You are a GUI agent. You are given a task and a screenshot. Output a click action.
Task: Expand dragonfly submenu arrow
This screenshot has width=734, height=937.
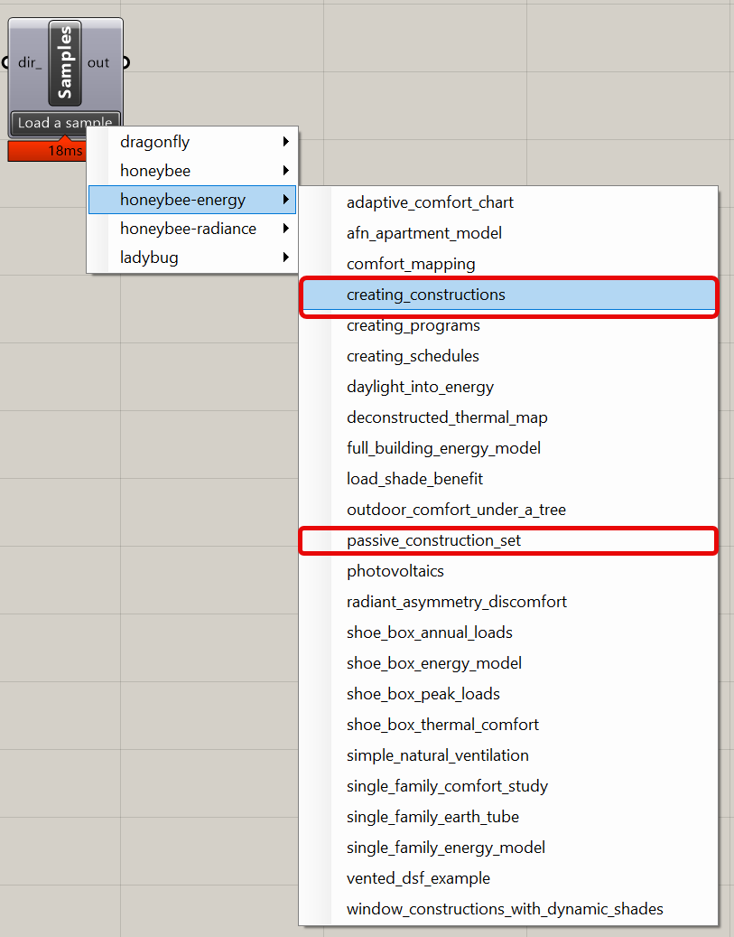click(x=286, y=142)
